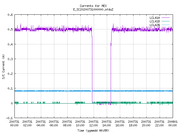The width and height of the screenshot is (178, 133).
Task: Click the y-axis tick value -0.1
Action: 9,118
